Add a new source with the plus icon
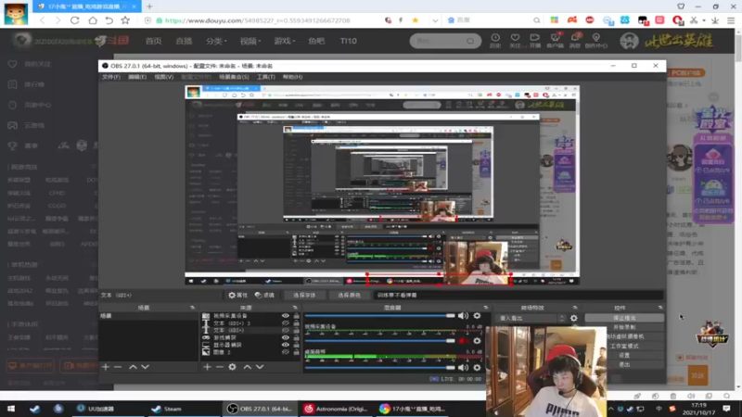The image size is (742, 417). [207, 367]
